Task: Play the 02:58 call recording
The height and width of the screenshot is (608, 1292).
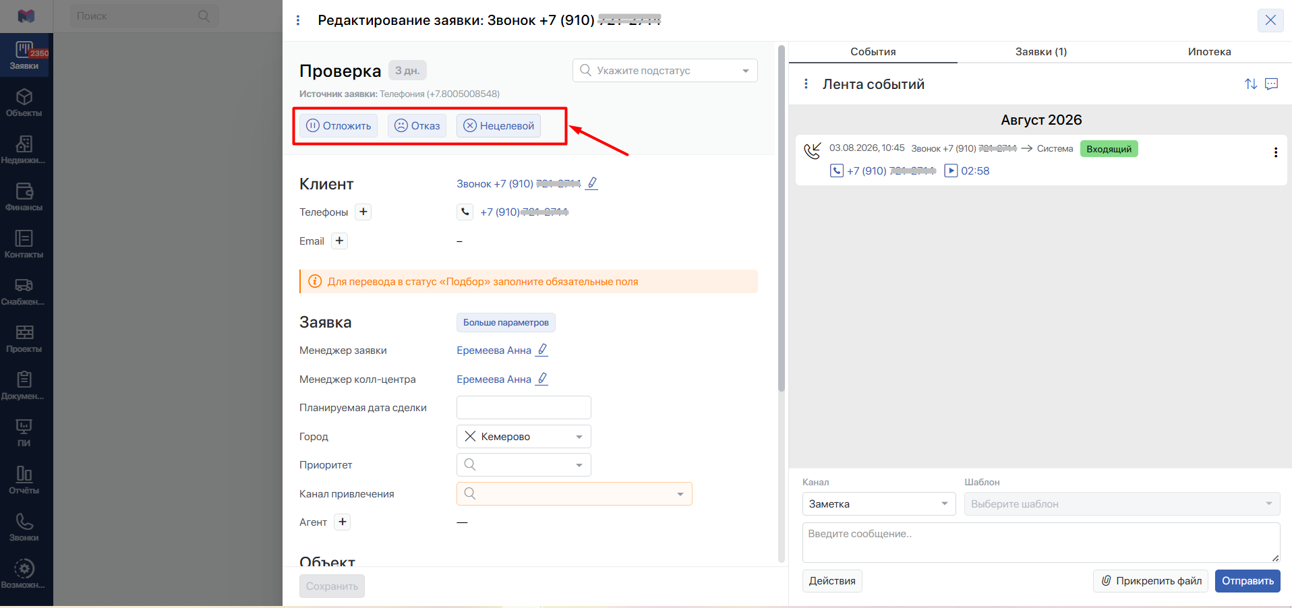Action: tap(951, 171)
